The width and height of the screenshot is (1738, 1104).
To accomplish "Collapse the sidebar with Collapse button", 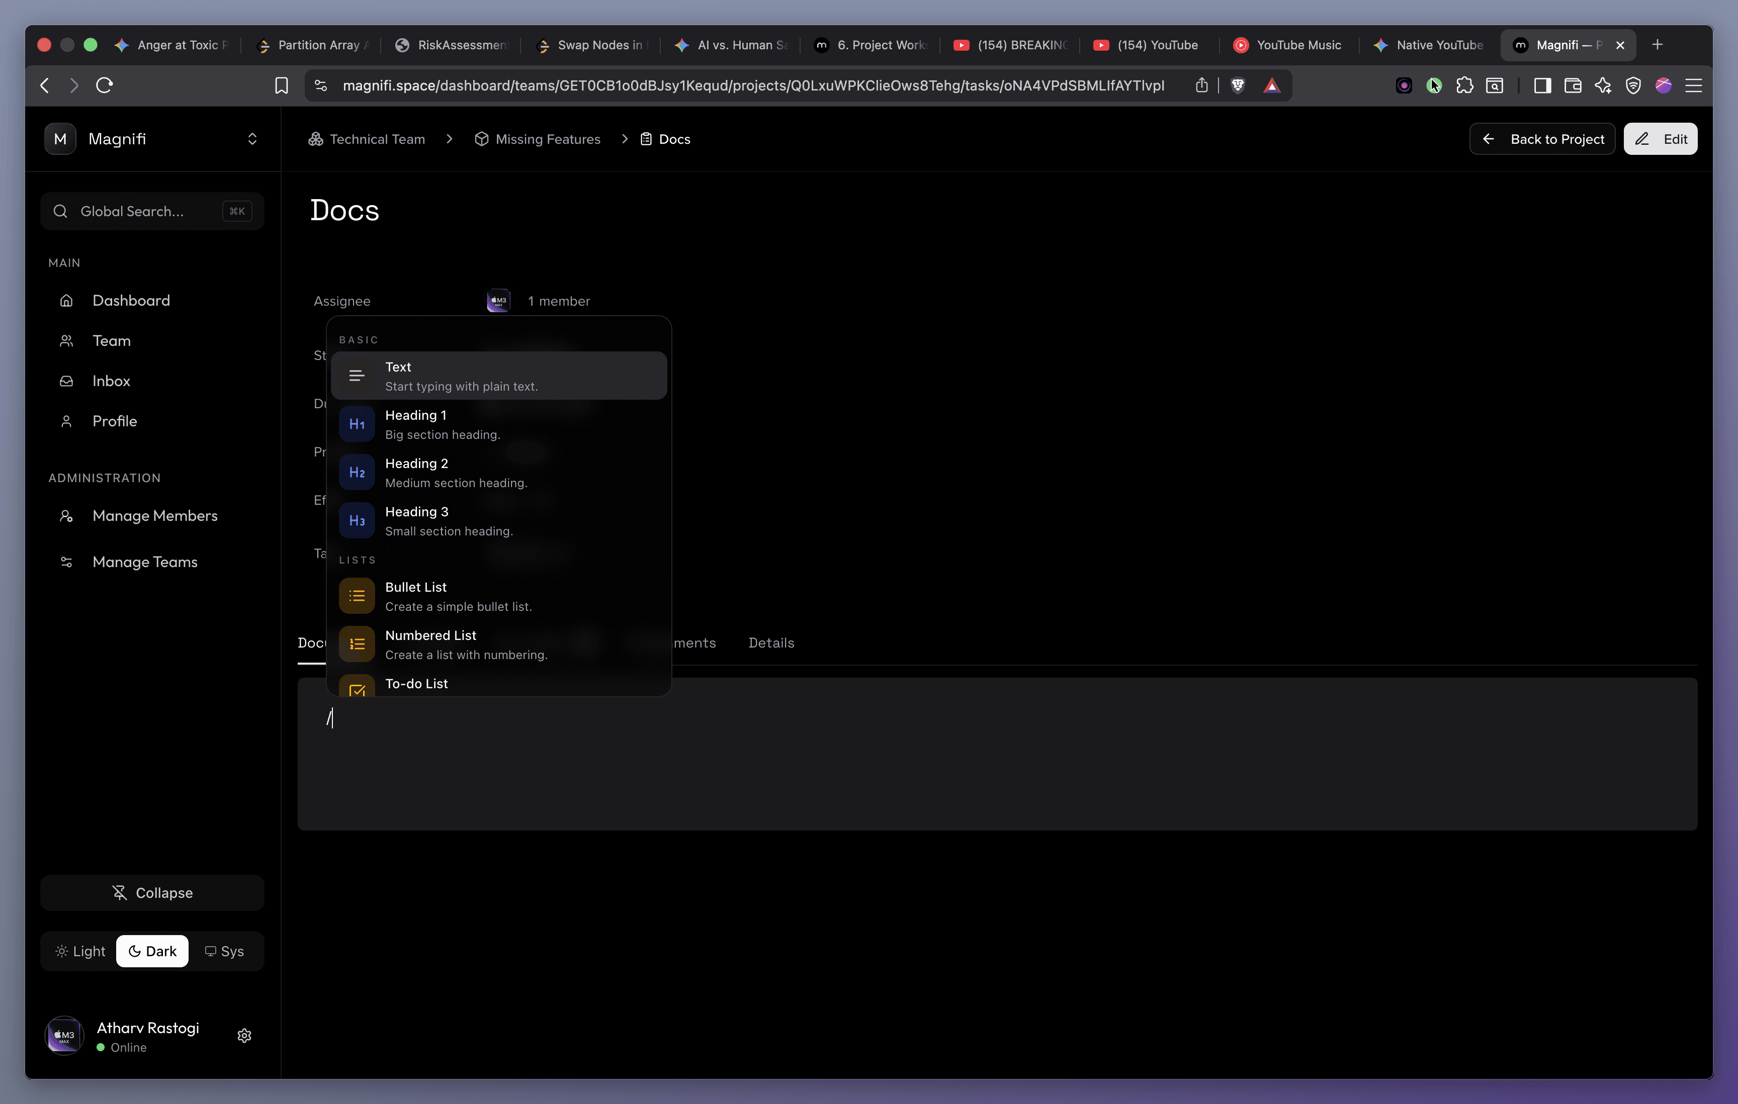I will (x=152, y=892).
